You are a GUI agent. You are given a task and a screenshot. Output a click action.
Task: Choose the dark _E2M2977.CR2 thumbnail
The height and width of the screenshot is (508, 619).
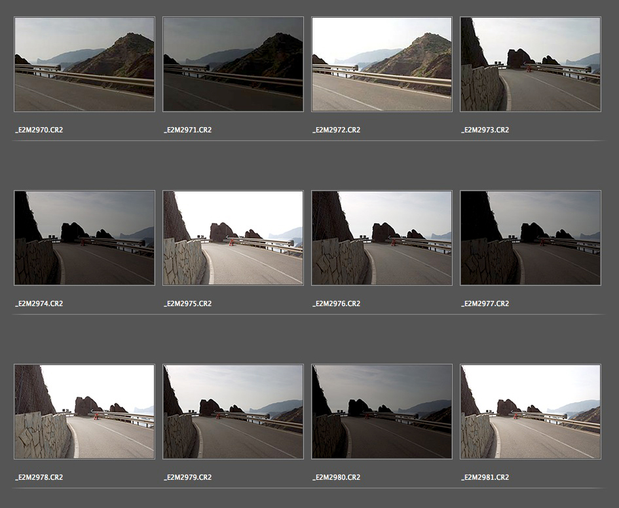(530, 238)
